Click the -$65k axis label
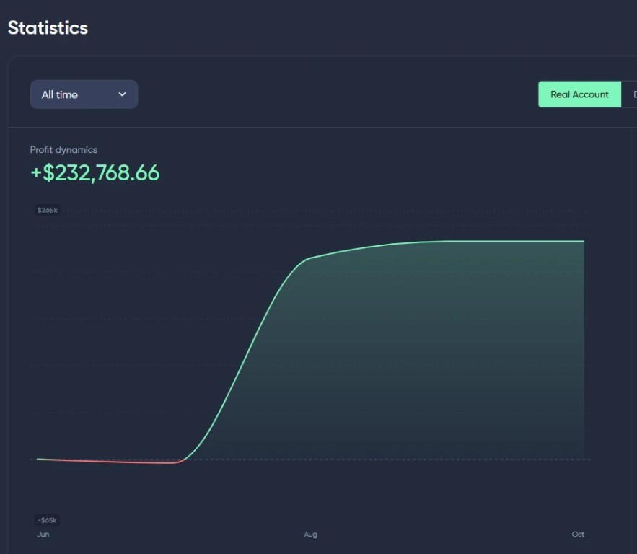 47,520
